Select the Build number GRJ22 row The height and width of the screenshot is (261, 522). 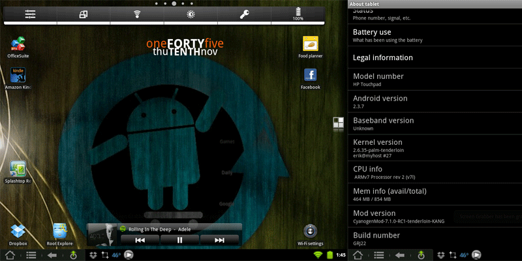point(435,238)
